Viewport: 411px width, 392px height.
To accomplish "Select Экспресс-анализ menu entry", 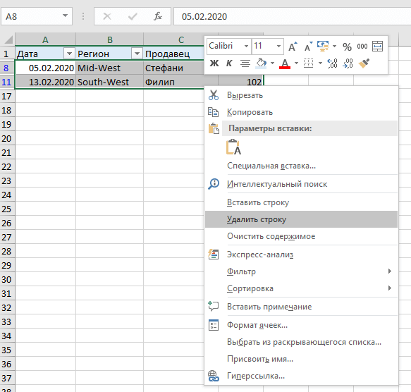I will pos(302,255).
